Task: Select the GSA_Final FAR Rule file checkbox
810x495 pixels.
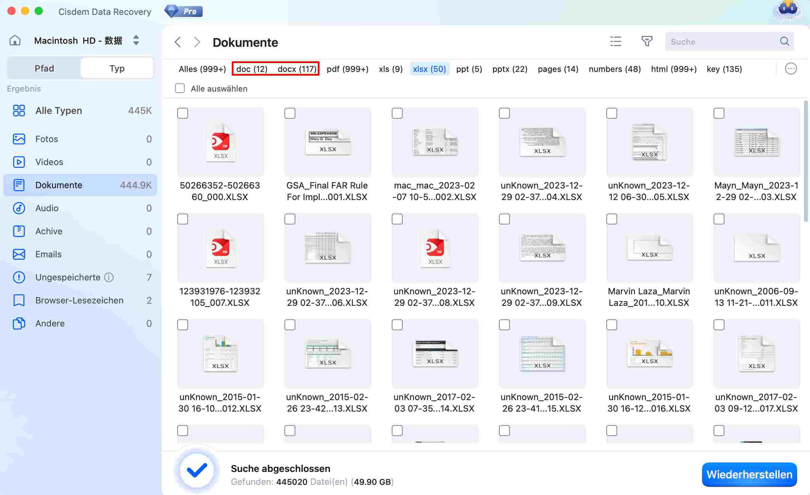Action: pyautogui.click(x=290, y=113)
